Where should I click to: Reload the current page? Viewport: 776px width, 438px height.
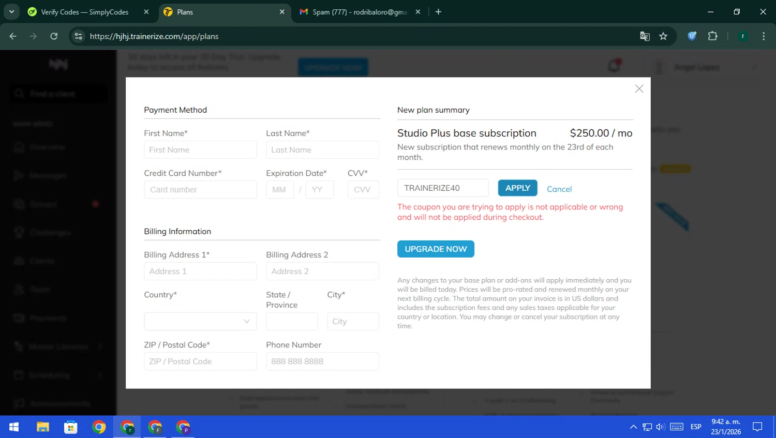click(54, 36)
